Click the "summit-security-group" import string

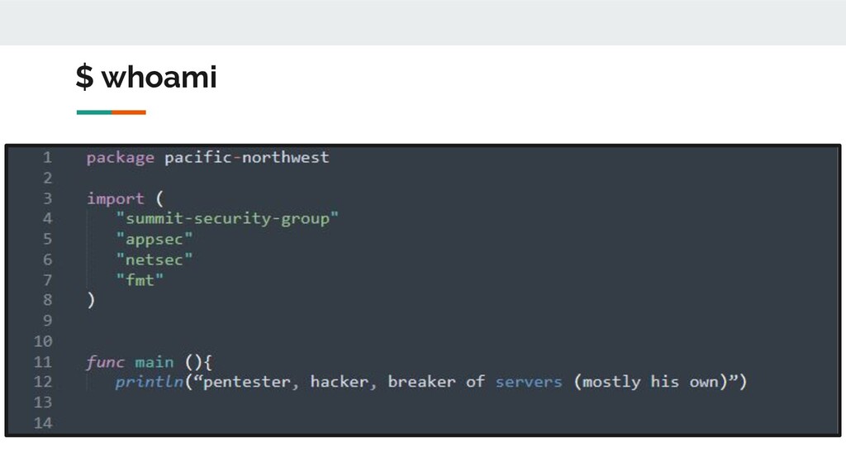click(227, 218)
